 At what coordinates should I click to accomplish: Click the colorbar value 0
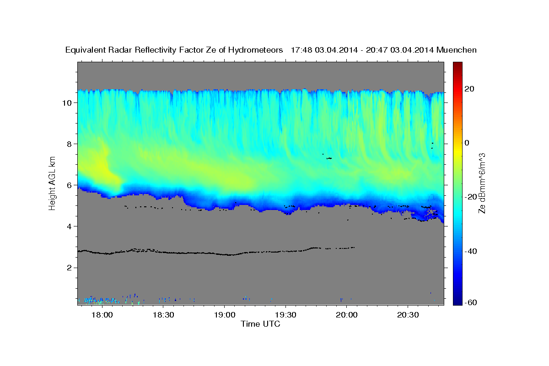coord(468,143)
